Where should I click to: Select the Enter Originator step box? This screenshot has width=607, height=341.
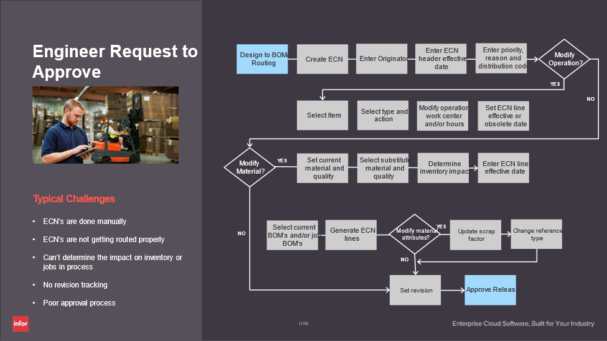[382, 59]
